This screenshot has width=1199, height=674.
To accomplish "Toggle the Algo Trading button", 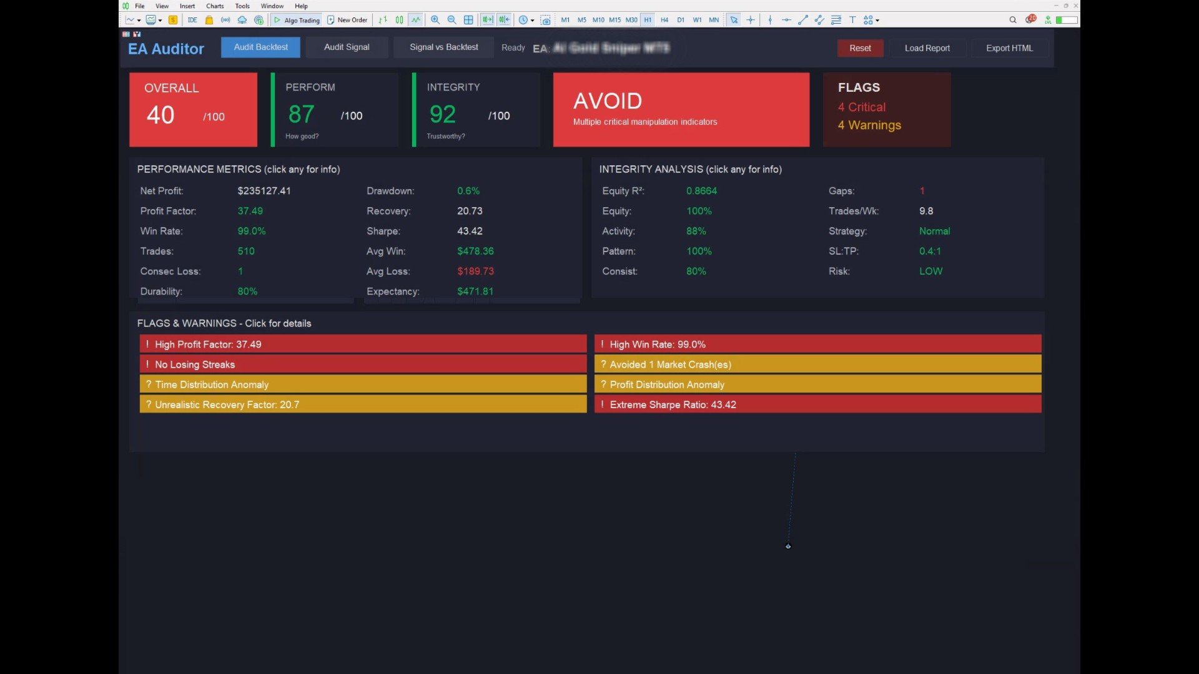I will 297,20.
